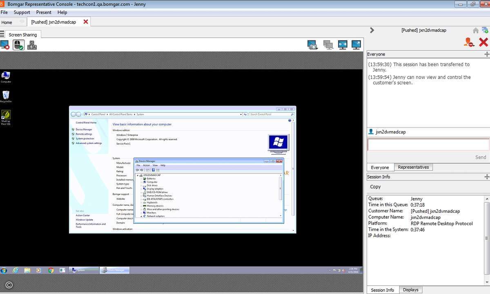Expand the Everyone chat panel plus icon

487,54
